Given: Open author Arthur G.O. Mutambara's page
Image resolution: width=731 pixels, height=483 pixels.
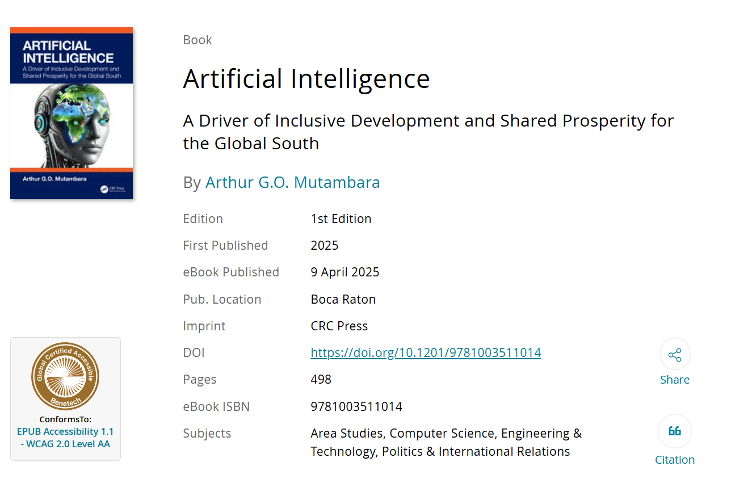Looking at the screenshot, I should click(293, 182).
